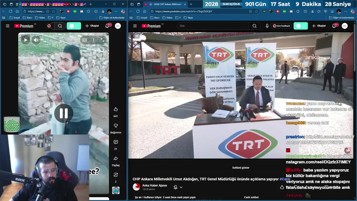
Task: Click the #Canlı hashtag link
Action: click(x=285, y=179)
